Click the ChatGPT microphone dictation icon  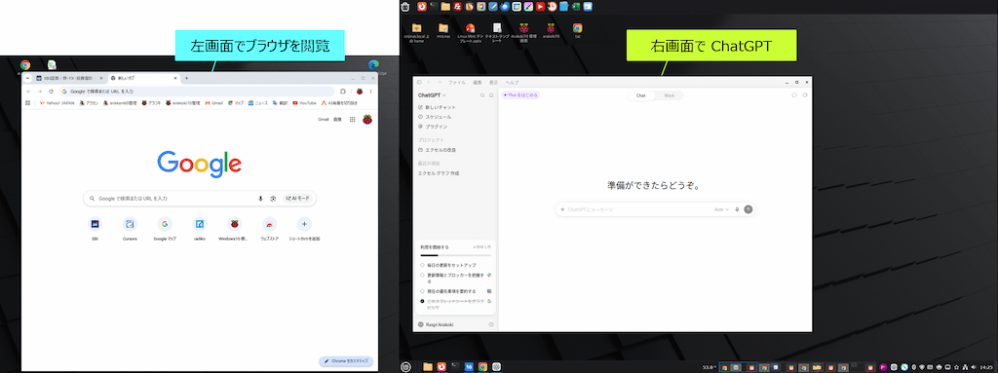pos(737,208)
